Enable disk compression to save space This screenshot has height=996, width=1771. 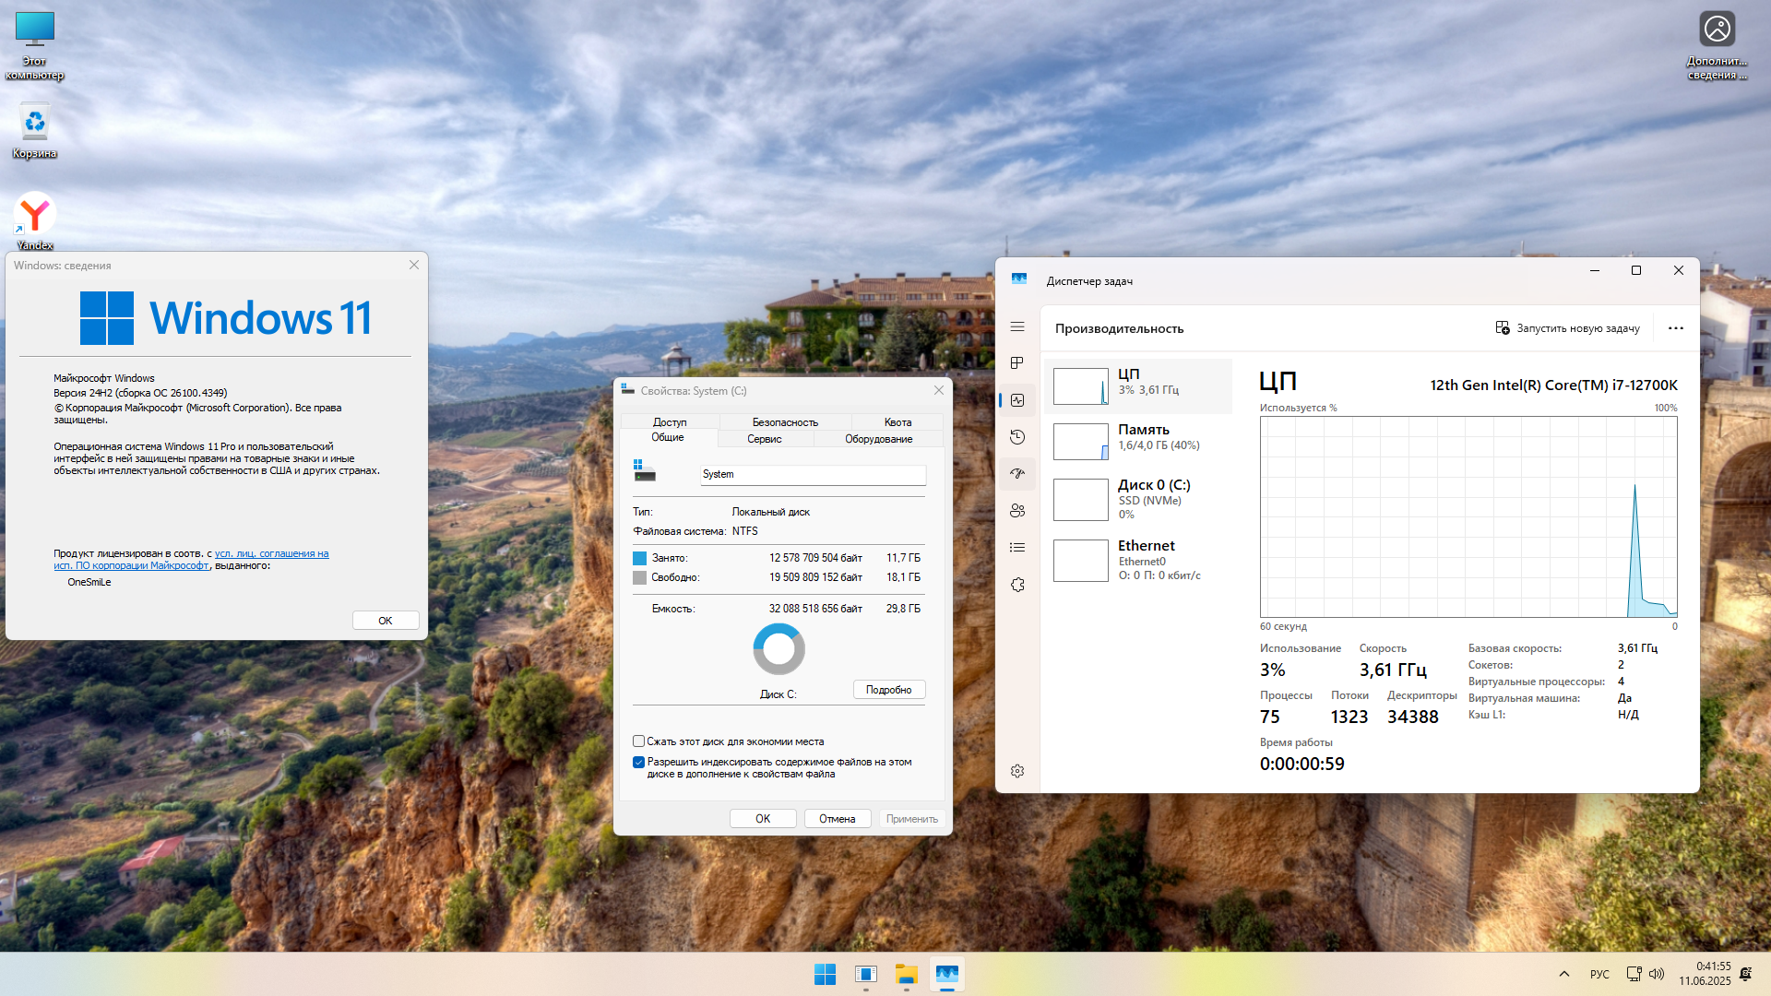click(x=637, y=741)
